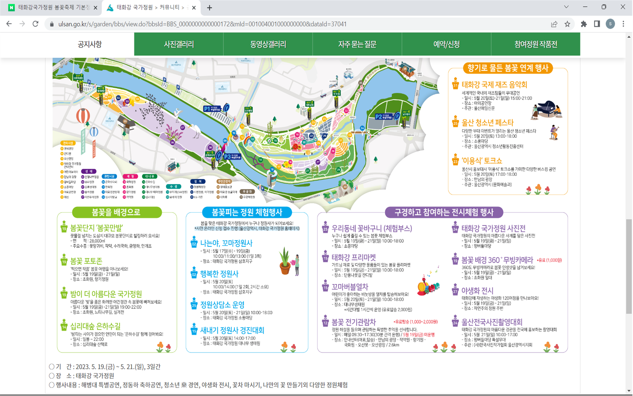Close the 태화강 국가정원 커뮤니티 tab
Viewport: 633px width, 396px height.
coord(194,8)
